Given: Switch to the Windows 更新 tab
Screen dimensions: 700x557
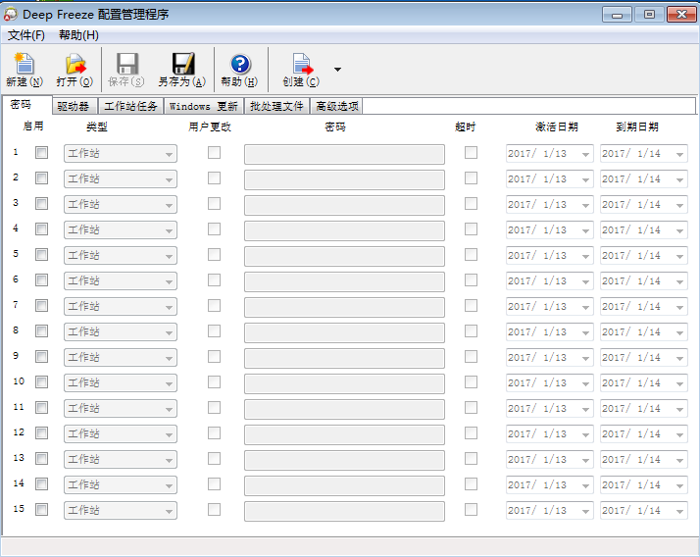Looking at the screenshot, I should (203, 106).
